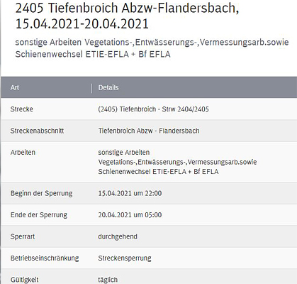Select the Art column header
The image size is (297, 284).
tap(15, 87)
